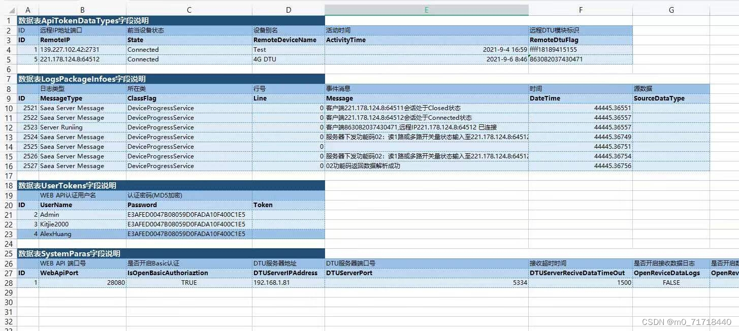The height and width of the screenshot is (331, 739).
Task: Select row 1 header number
Action: [x=8, y=21]
